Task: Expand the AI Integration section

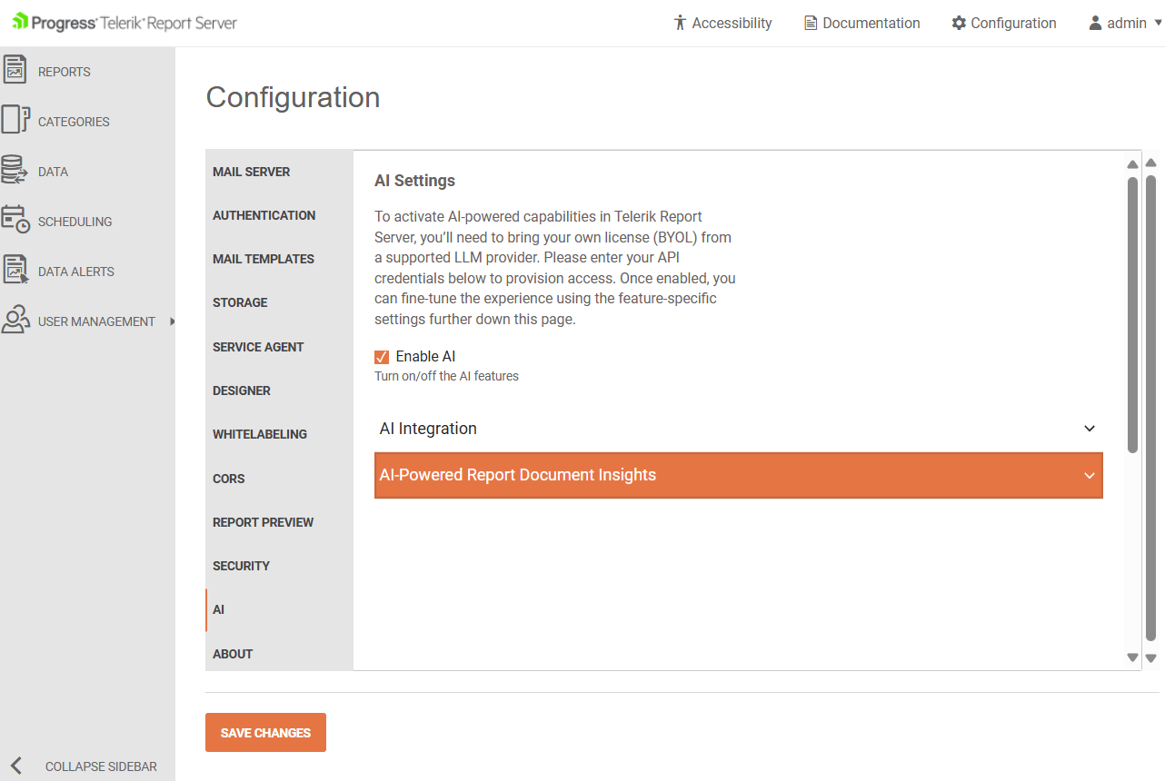Action: point(1089,428)
